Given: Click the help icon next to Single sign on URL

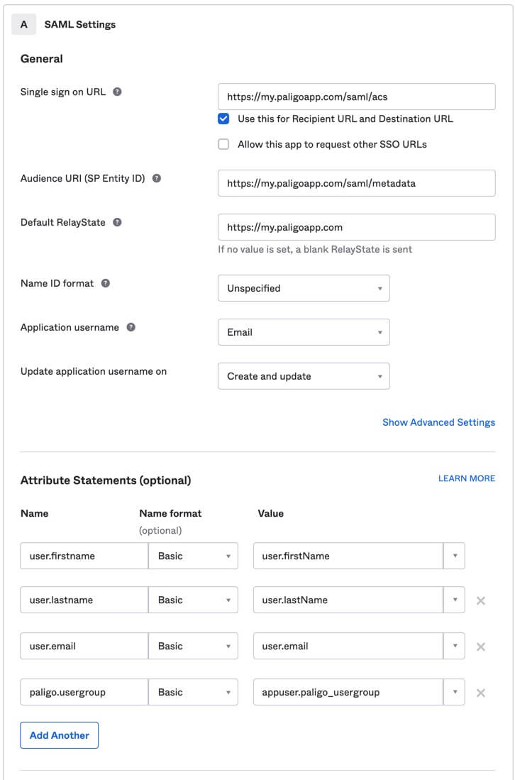Looking at the screenshot, I should [x=118, y=92].
